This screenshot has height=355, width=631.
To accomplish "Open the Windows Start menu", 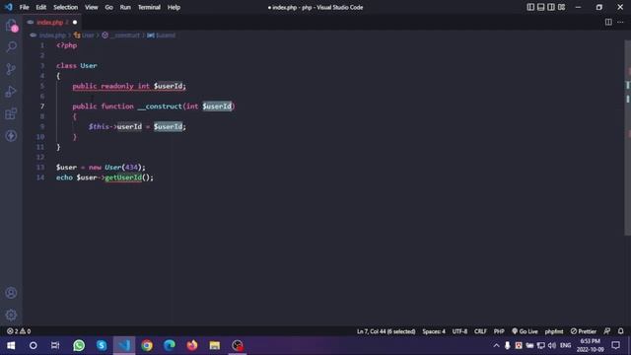I will point(11,345).
